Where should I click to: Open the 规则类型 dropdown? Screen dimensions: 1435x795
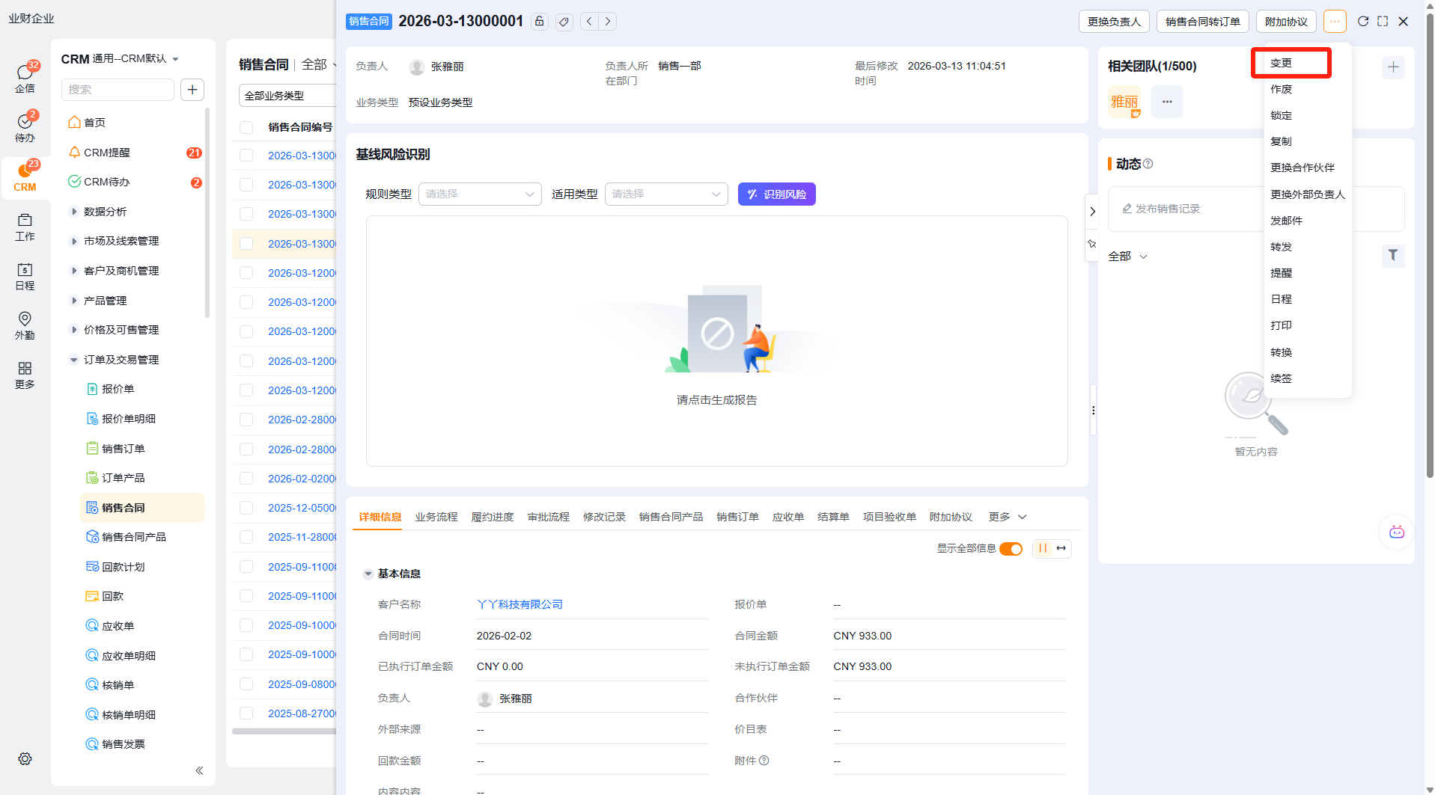click(480, 194)
